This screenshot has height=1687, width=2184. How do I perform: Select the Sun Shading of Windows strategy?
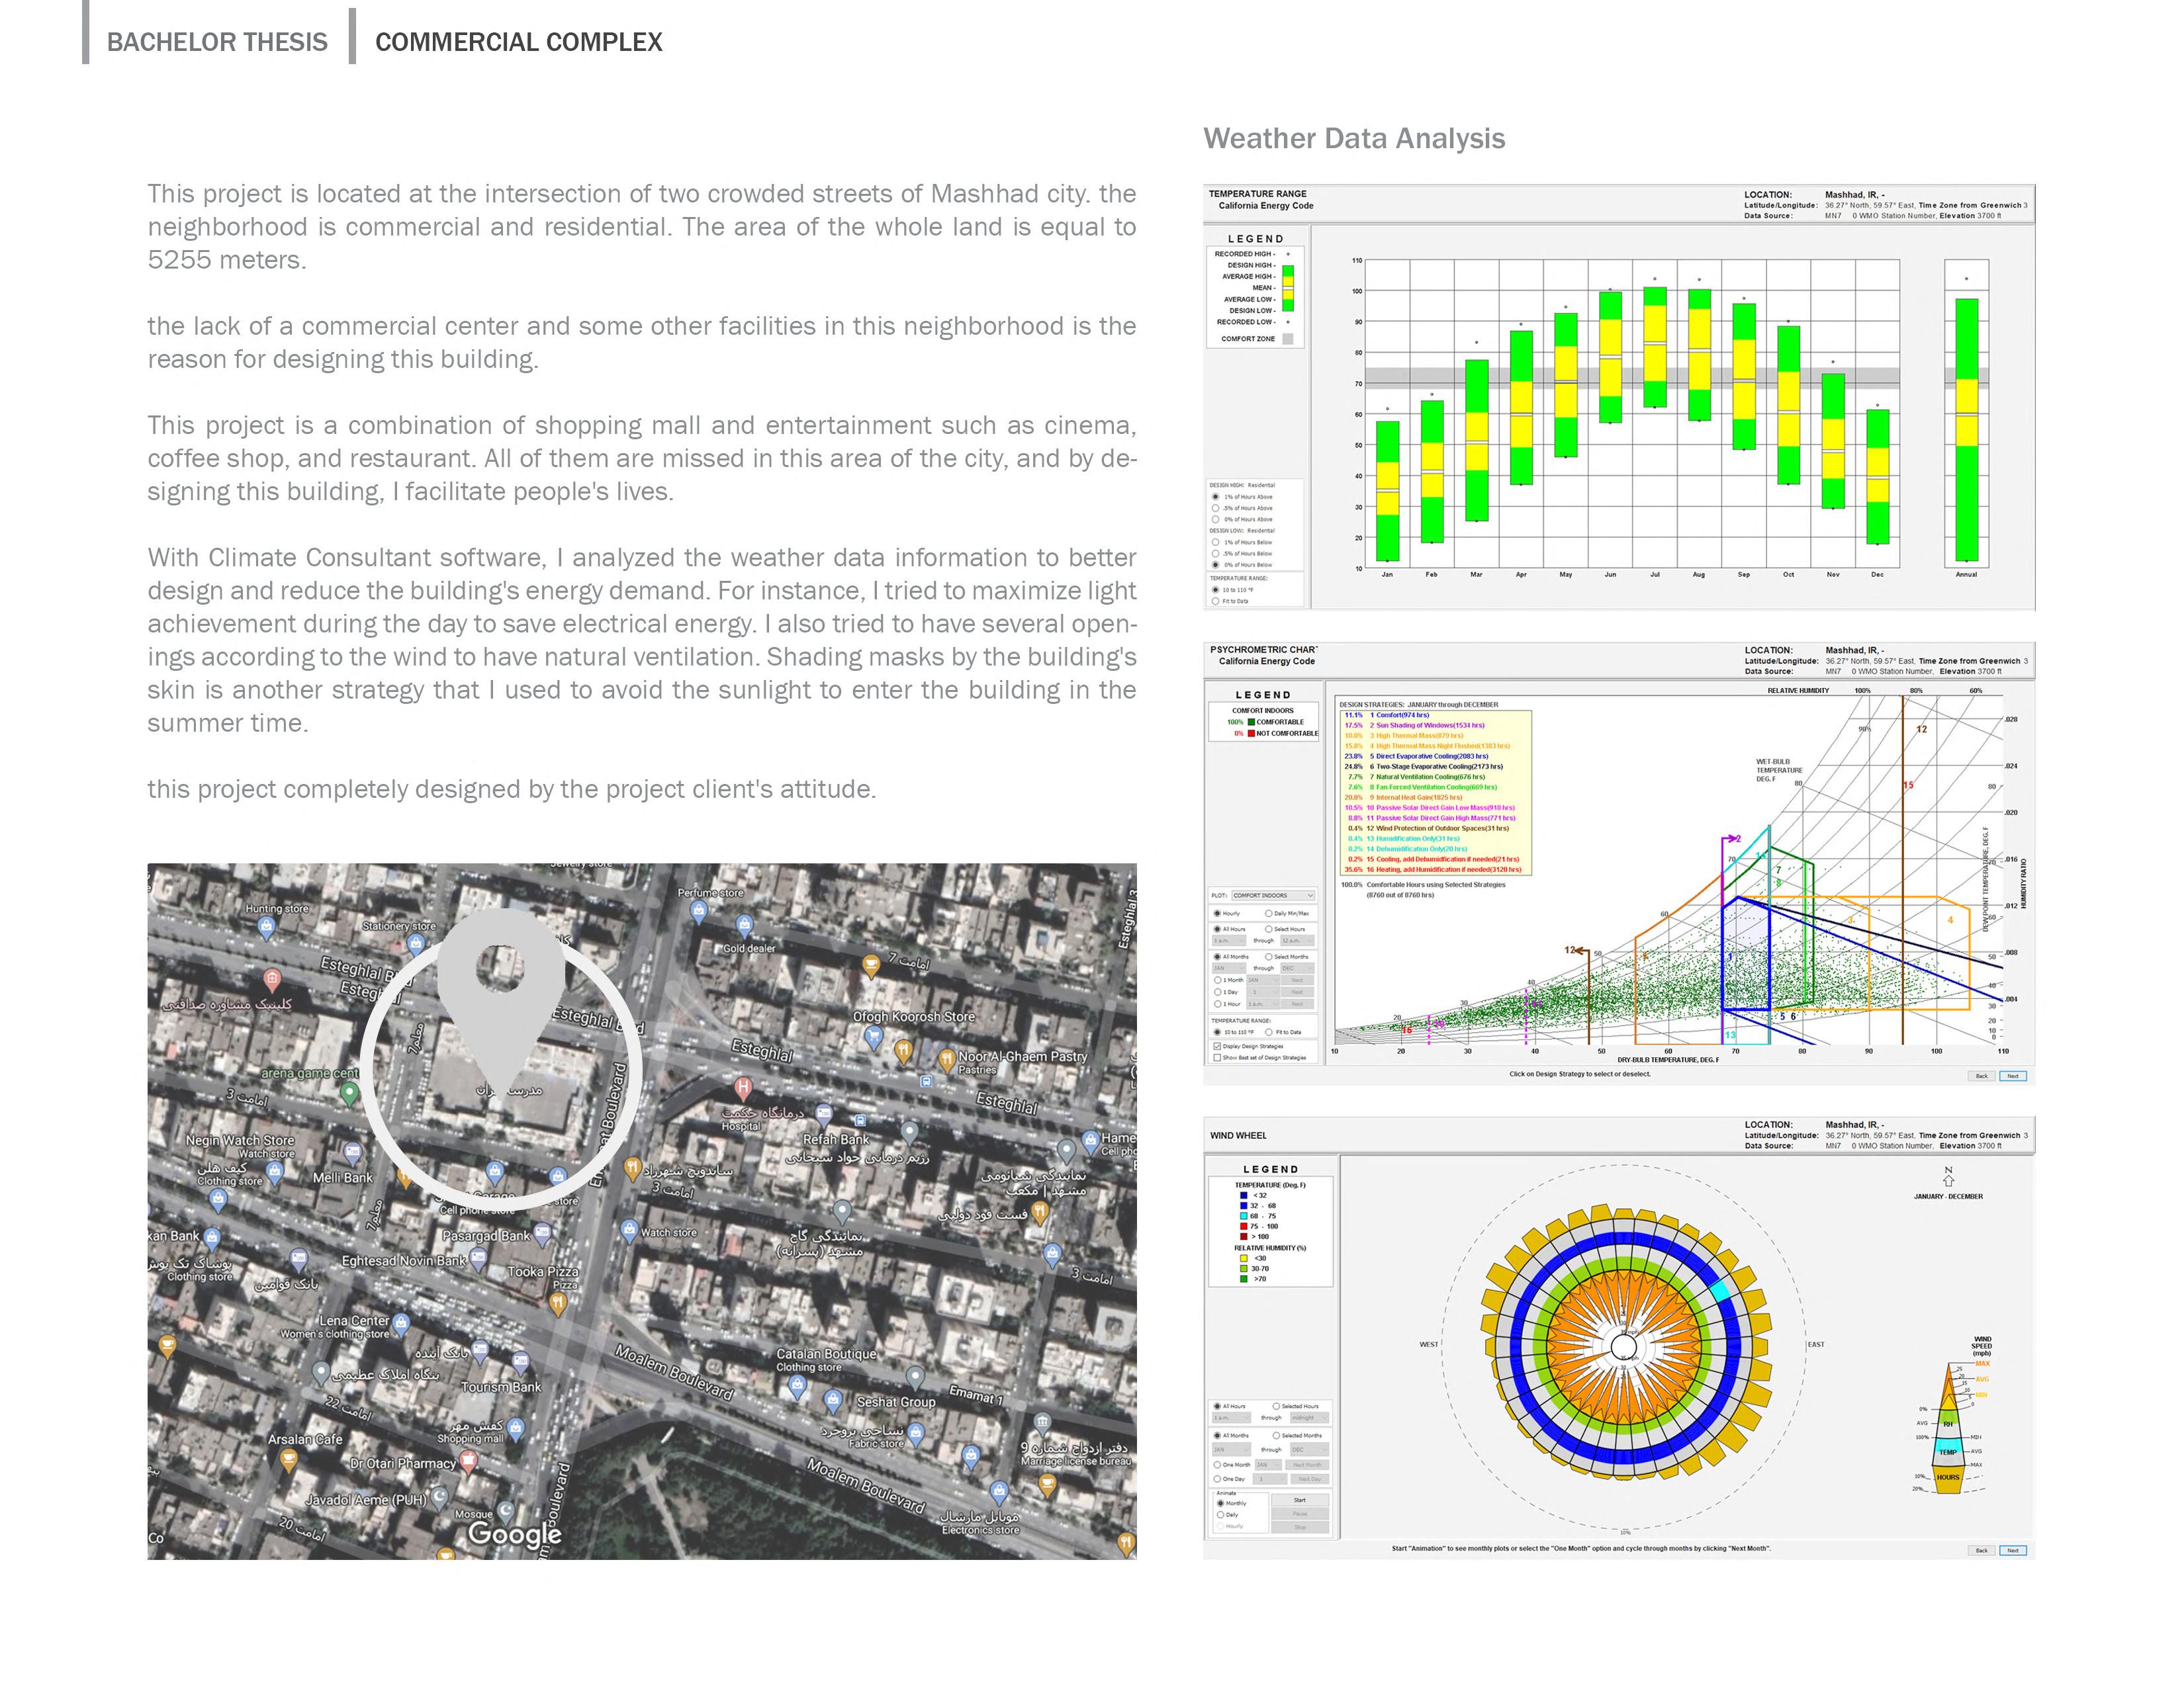1426,726
